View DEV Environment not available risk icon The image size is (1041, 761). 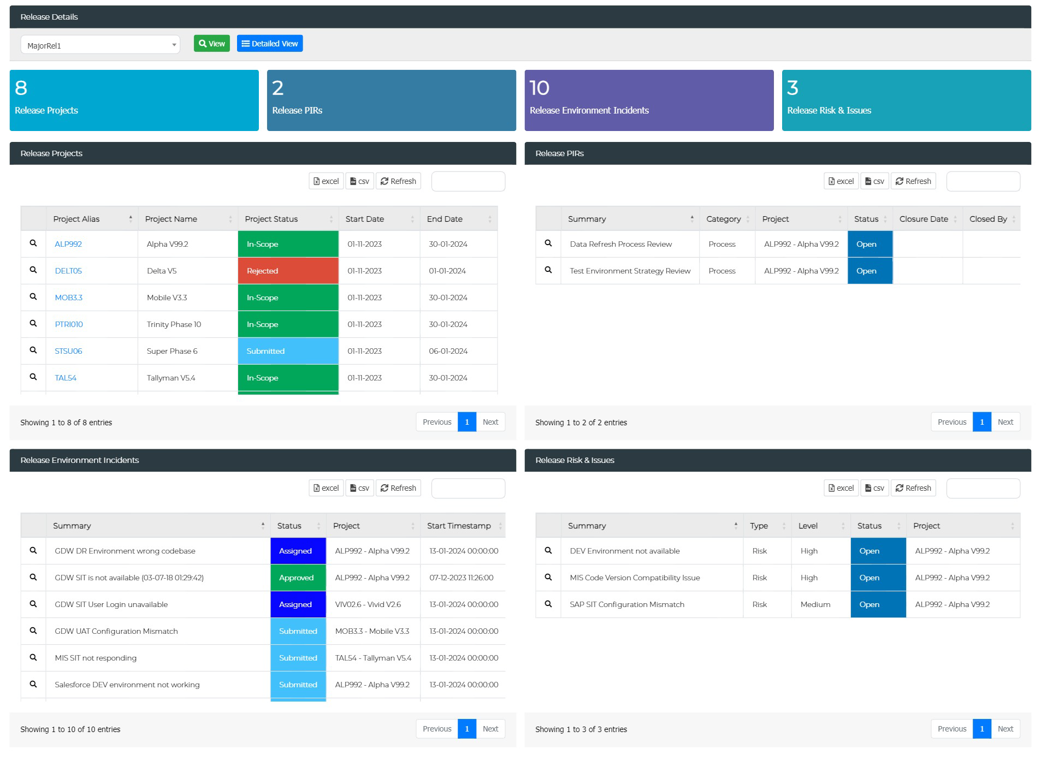(x=548, y=550)
